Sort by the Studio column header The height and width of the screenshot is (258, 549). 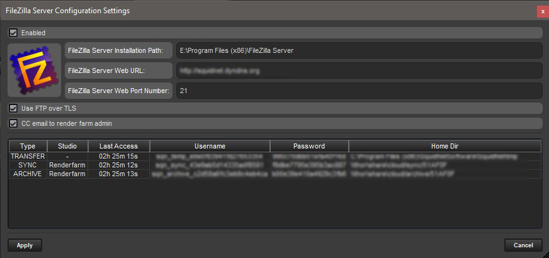coord(67,146)
